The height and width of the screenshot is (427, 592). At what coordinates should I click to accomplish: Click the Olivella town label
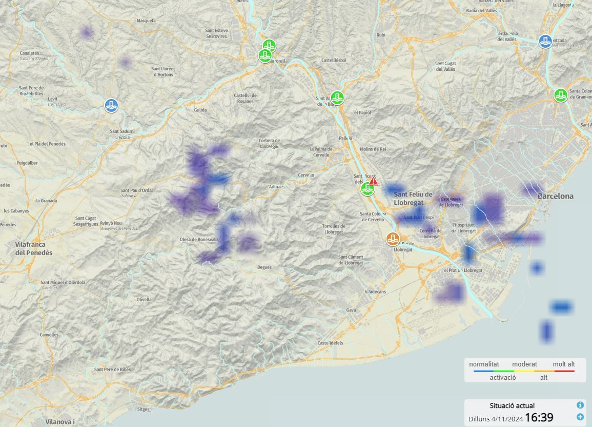(x=144, y=300)
